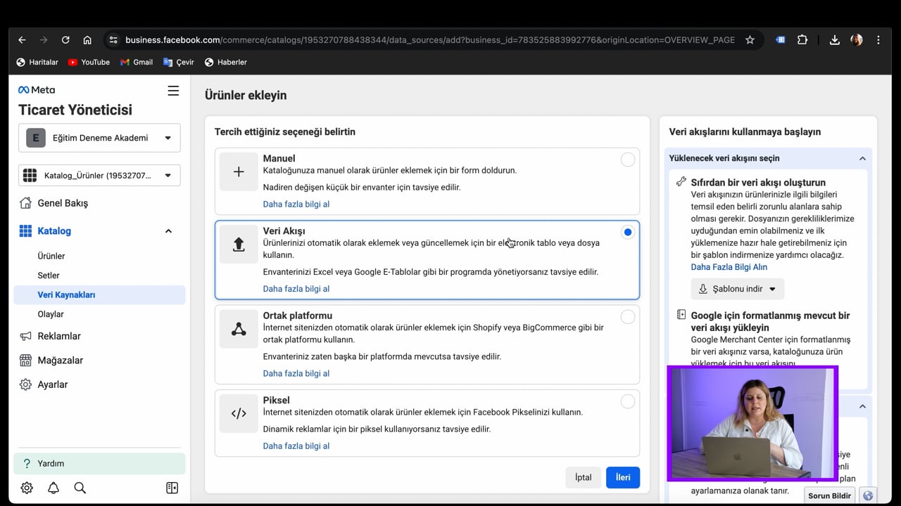Image resolution: width=901 pixels, height=506 pixels.
Task: Bookmark this page with the star icon
Action: click(x=750, y=40)
